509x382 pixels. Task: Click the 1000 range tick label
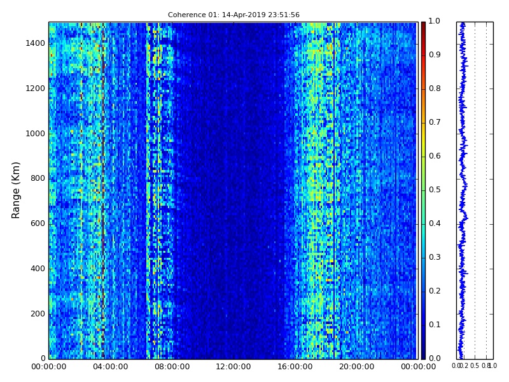coord(36,134)
